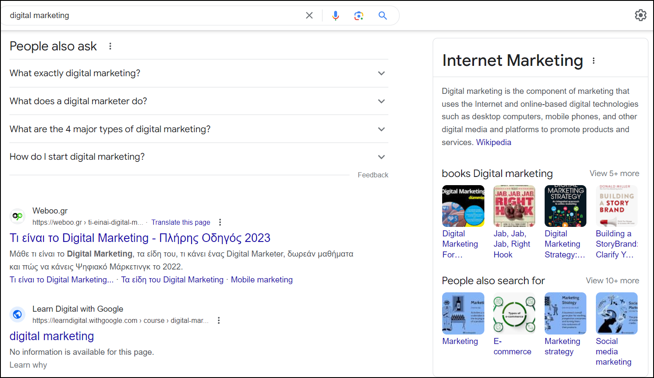This screenshot has height=378, width=654.
Task: Expand "What does a digital marketer do?"
Action: [x=199, y=101]
